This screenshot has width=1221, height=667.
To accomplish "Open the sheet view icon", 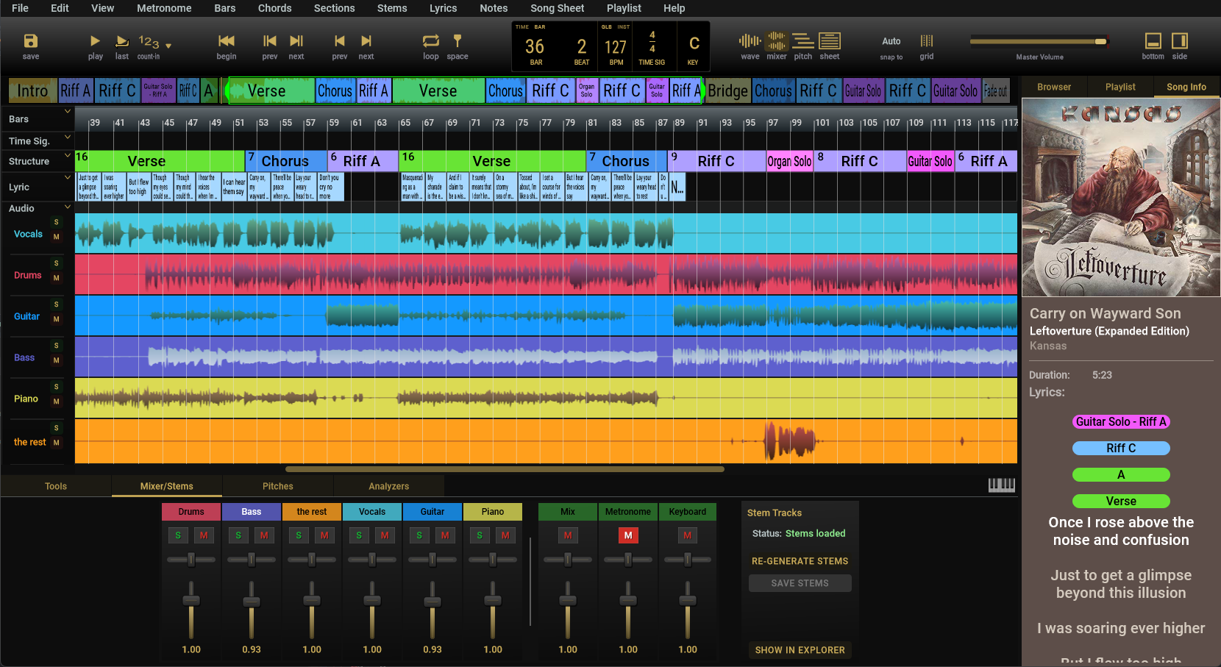I will pyautogui.click(x=830, y=41).
